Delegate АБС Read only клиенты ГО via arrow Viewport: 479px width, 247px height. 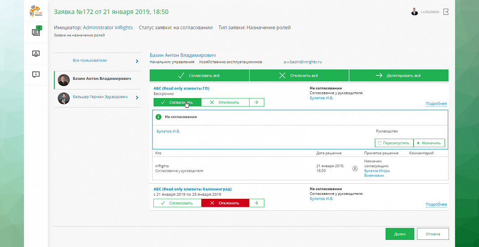click(257, 103)
